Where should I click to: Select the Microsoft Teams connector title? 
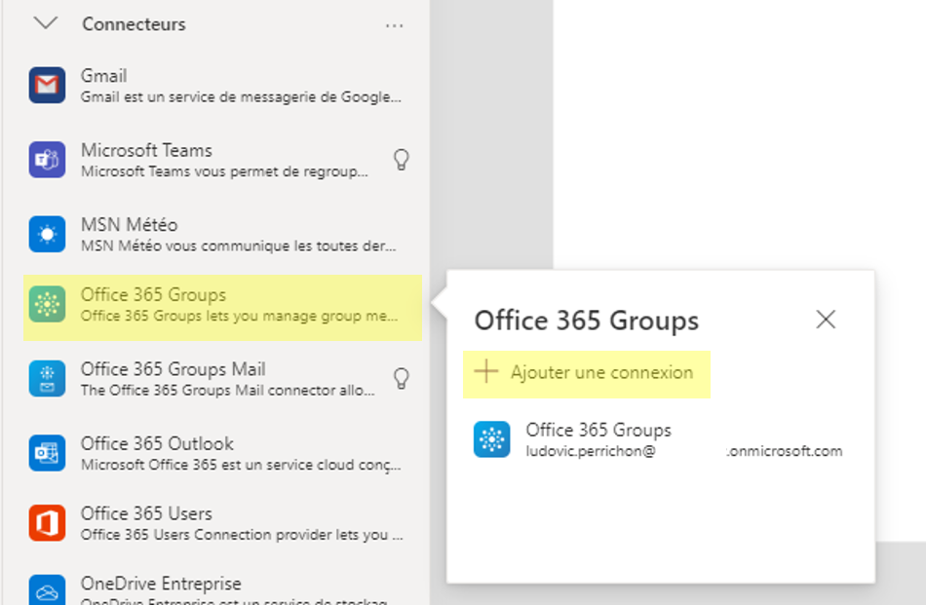click(146, 150)
